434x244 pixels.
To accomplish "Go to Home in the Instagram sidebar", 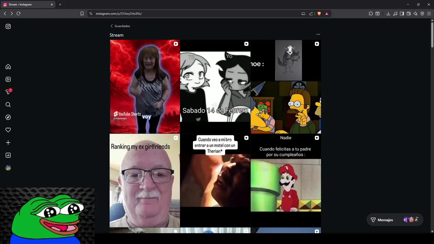I will [x=8, y=67].
